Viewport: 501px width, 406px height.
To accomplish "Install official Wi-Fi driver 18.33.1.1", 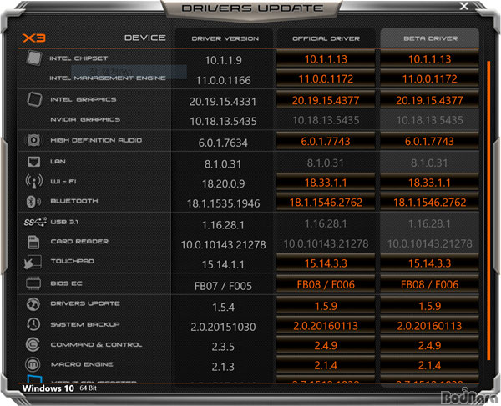I will pos(326,182).
